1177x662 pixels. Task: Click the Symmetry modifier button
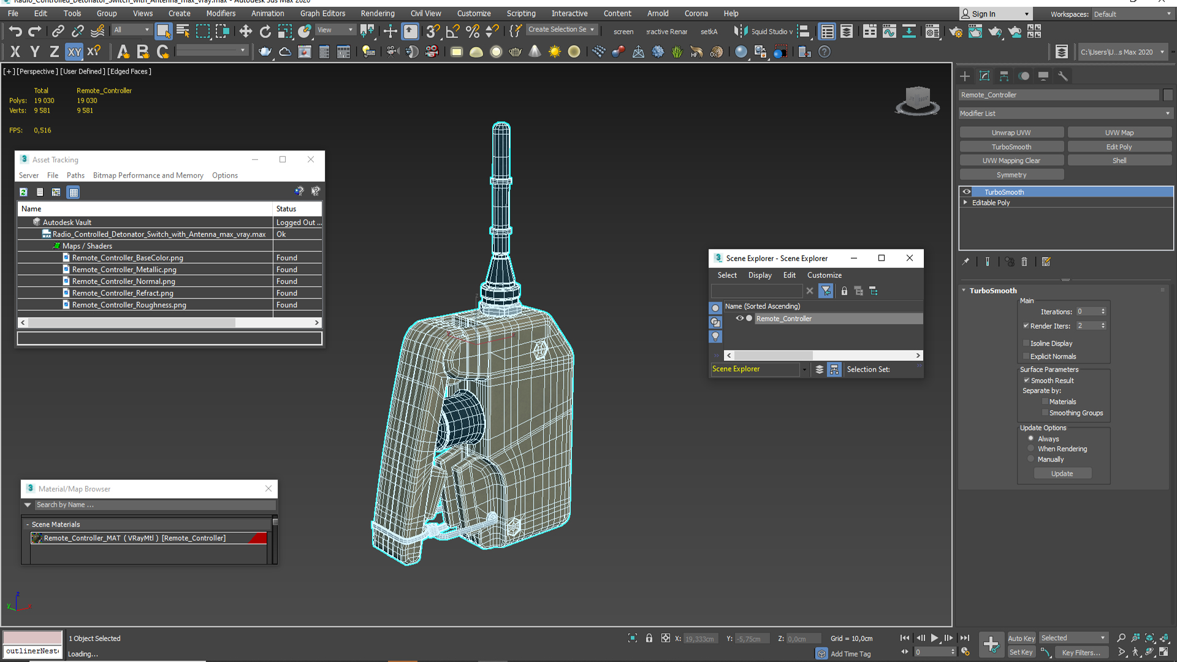click(1011, 175)
